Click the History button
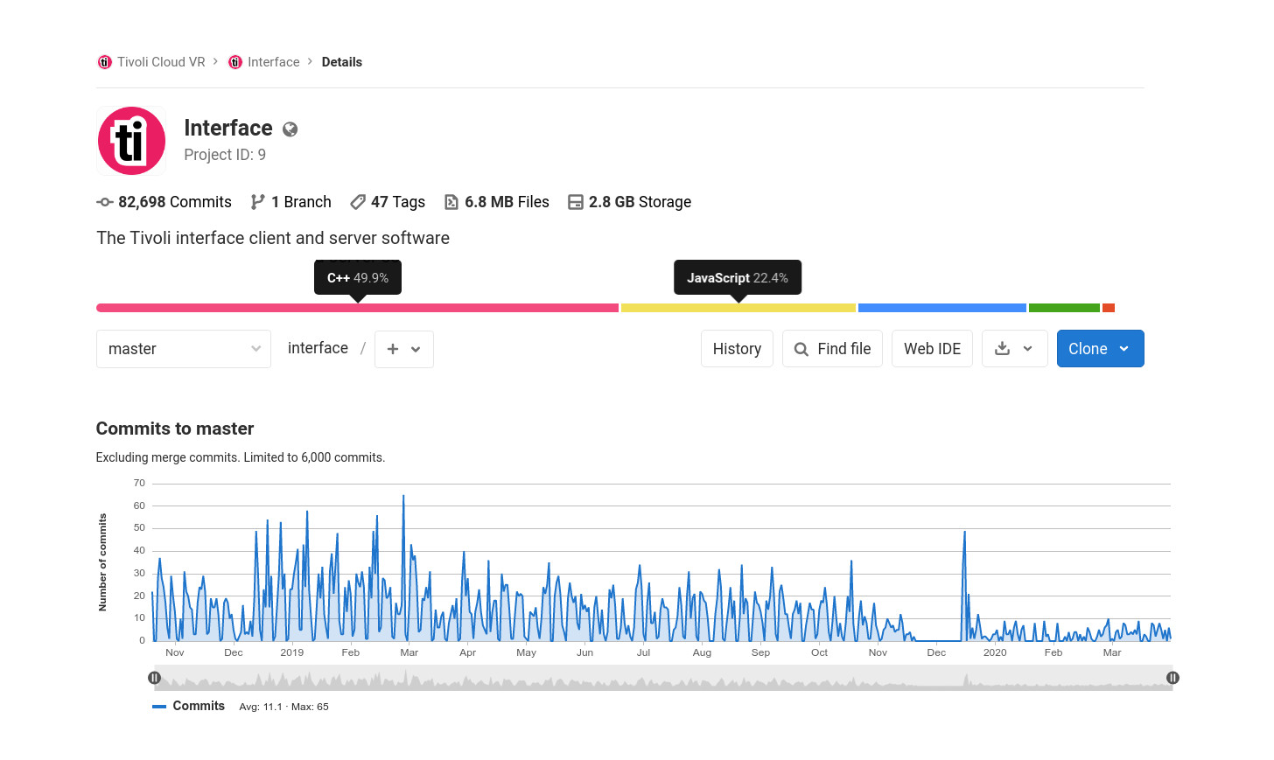The image size is (1274, 760). pos(737,349)
